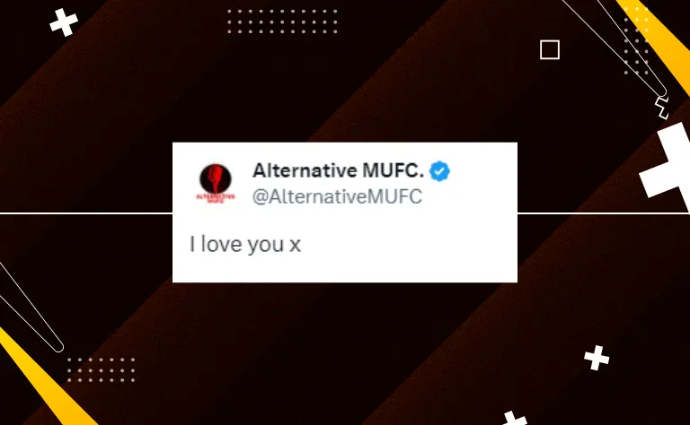Click the small zigzag outline shape near top-right
This screenshot has height=425, width=690.
tap(661, 108)
